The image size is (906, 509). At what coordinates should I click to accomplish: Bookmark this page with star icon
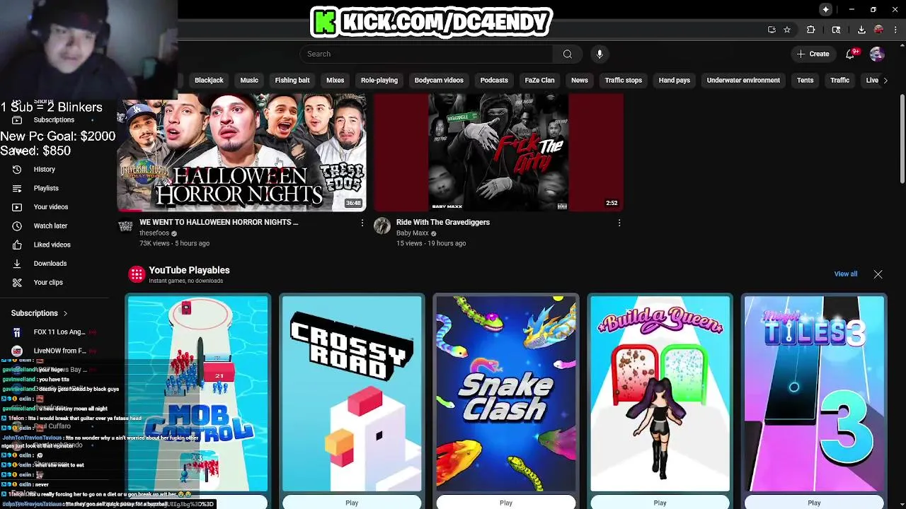787,30
